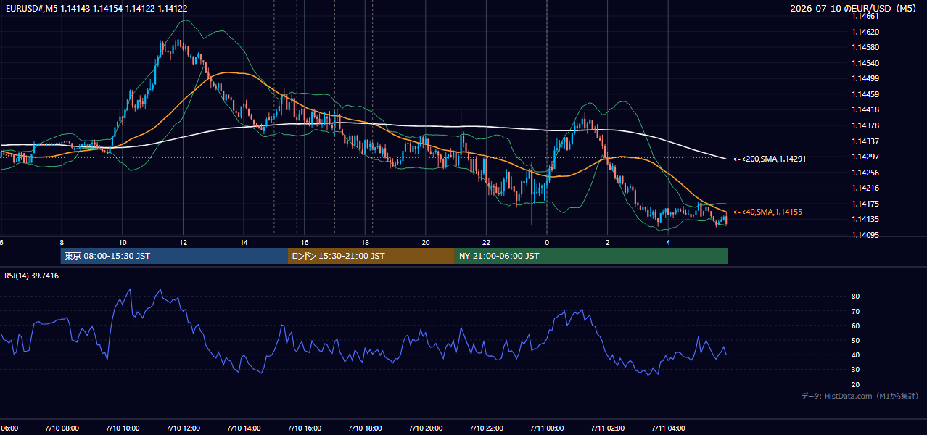The height and width of the screenshot is (435, 927).
Task: Click the bottom time label 7/10 16:00
Action: [x=304, y=428]
